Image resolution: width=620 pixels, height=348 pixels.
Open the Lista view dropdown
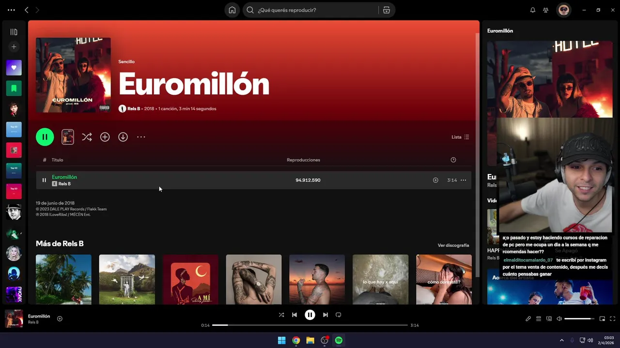click(460, 137)
